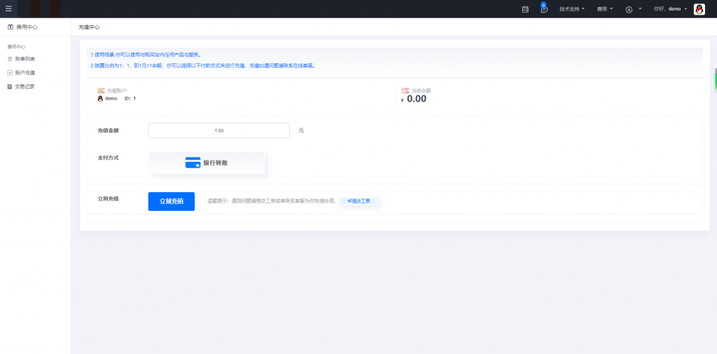Click the 费用中心 header icon in sidebar
This screenshot has width=717, height=354.
[x=10, y=27]
